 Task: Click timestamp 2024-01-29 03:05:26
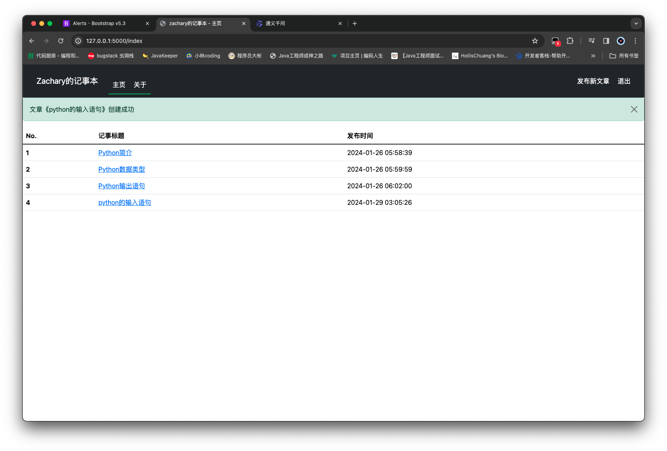[x=379, y=202]
